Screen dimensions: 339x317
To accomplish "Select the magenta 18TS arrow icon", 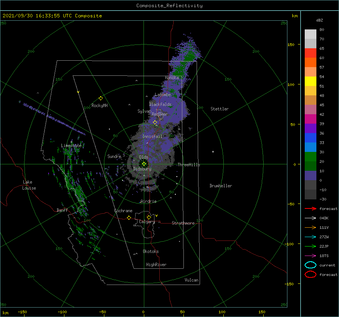I will pos(310,256).
